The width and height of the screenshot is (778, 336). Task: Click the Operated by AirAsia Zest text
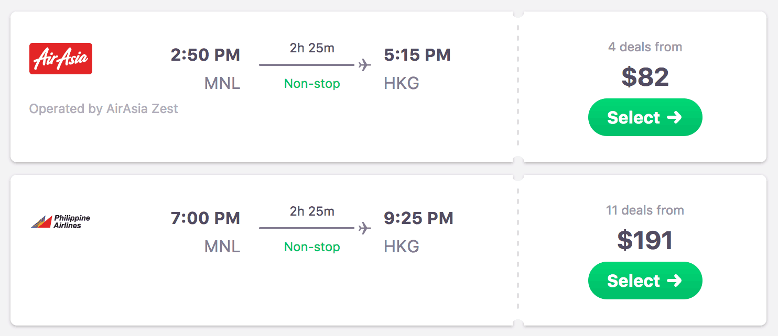click(103, 109)
